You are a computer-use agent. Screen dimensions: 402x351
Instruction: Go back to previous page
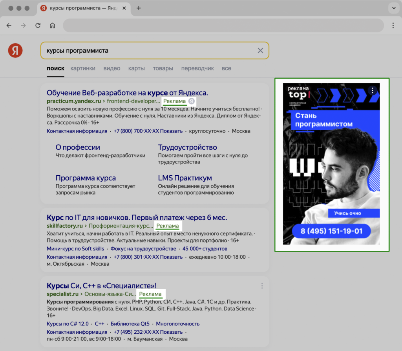[x=9, y=26]
